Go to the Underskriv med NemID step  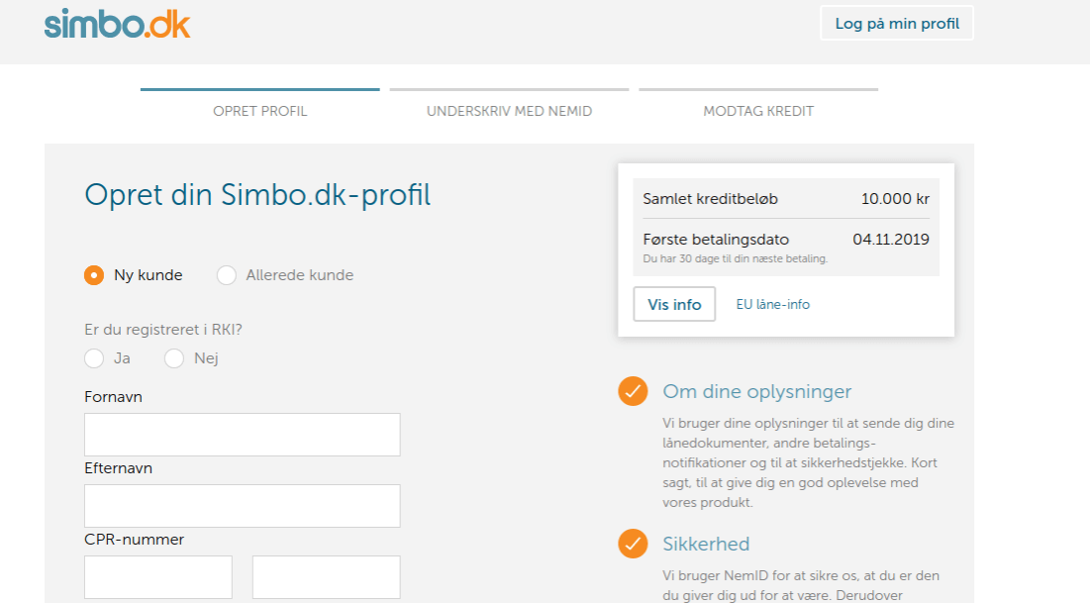click(509, 111)
